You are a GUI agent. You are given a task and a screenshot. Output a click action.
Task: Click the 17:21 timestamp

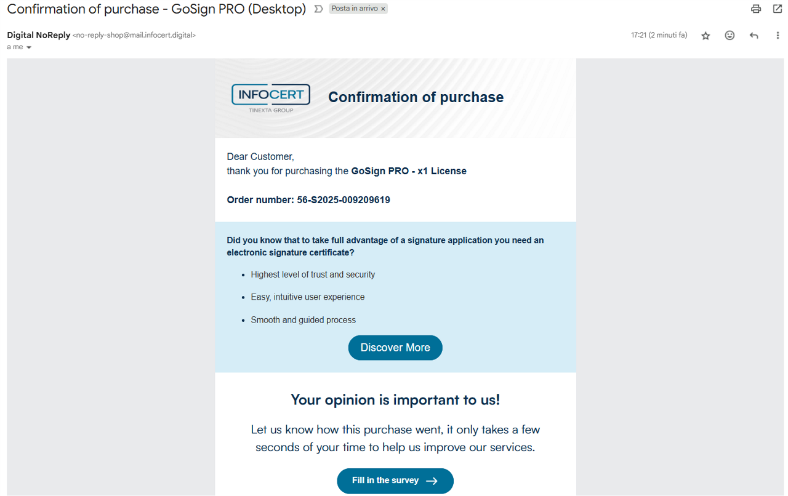pos(659,36)
